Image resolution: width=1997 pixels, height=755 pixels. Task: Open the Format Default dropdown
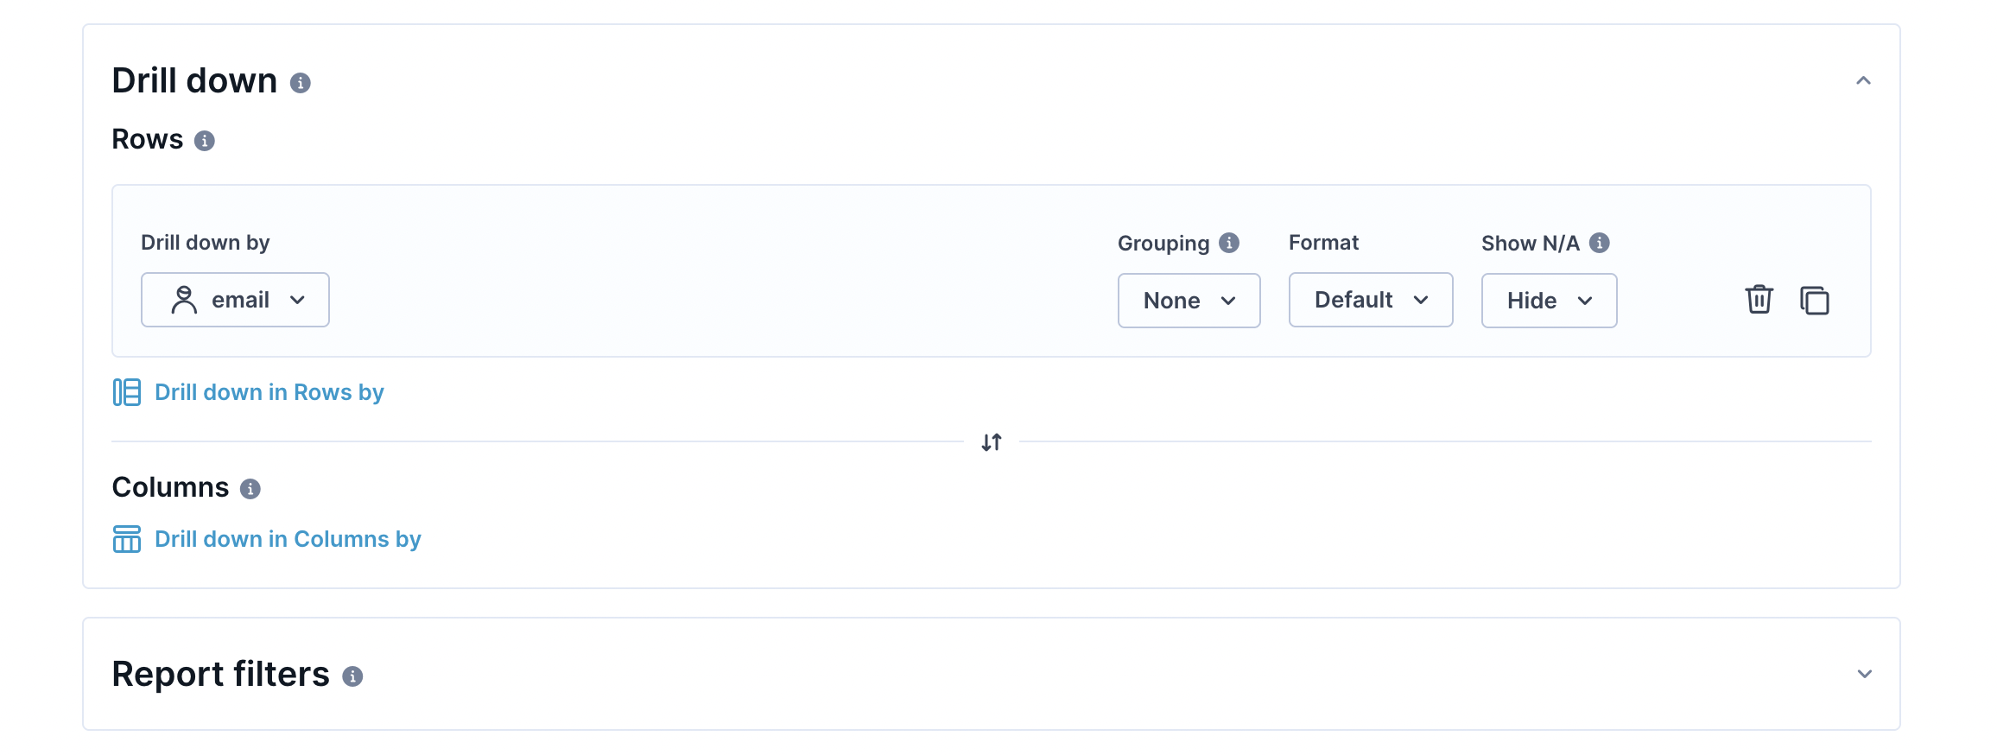[x=1371, y=300]
